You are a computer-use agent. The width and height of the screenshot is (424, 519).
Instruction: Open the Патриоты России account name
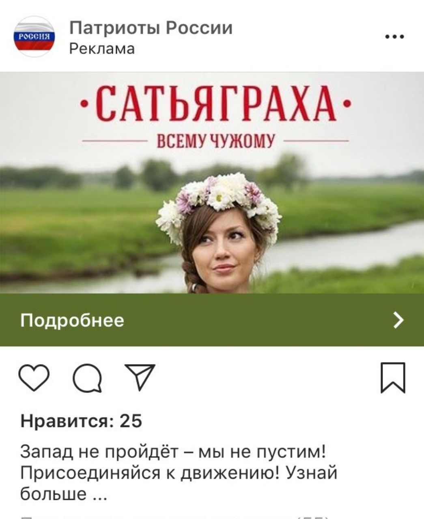click(151, 28)
